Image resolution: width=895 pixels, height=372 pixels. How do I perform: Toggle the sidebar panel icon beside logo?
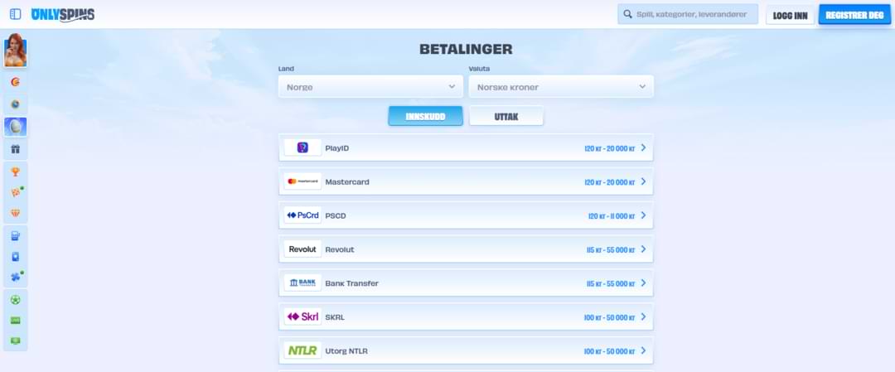point(16,14)
